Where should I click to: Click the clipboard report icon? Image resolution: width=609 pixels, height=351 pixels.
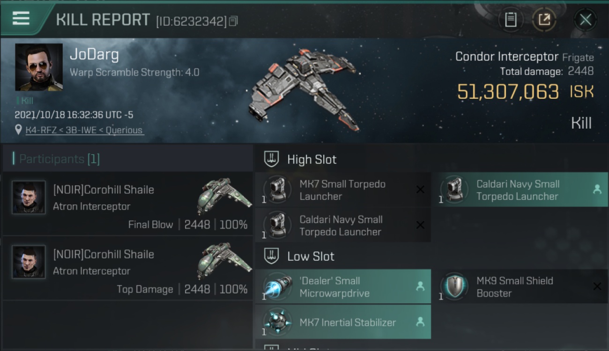[511, 20]
